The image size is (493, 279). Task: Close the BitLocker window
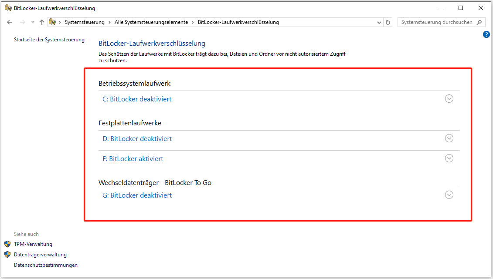pos(481,8)
